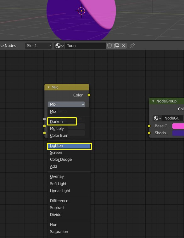Open the NodeGroup browse icon dropdown
This screenshot has width=184, height=238.
click(158, 118)
